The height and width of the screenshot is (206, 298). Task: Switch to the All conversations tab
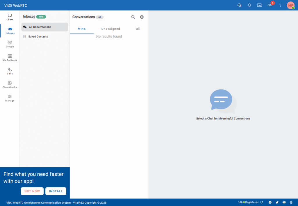[x=138, y=29]
